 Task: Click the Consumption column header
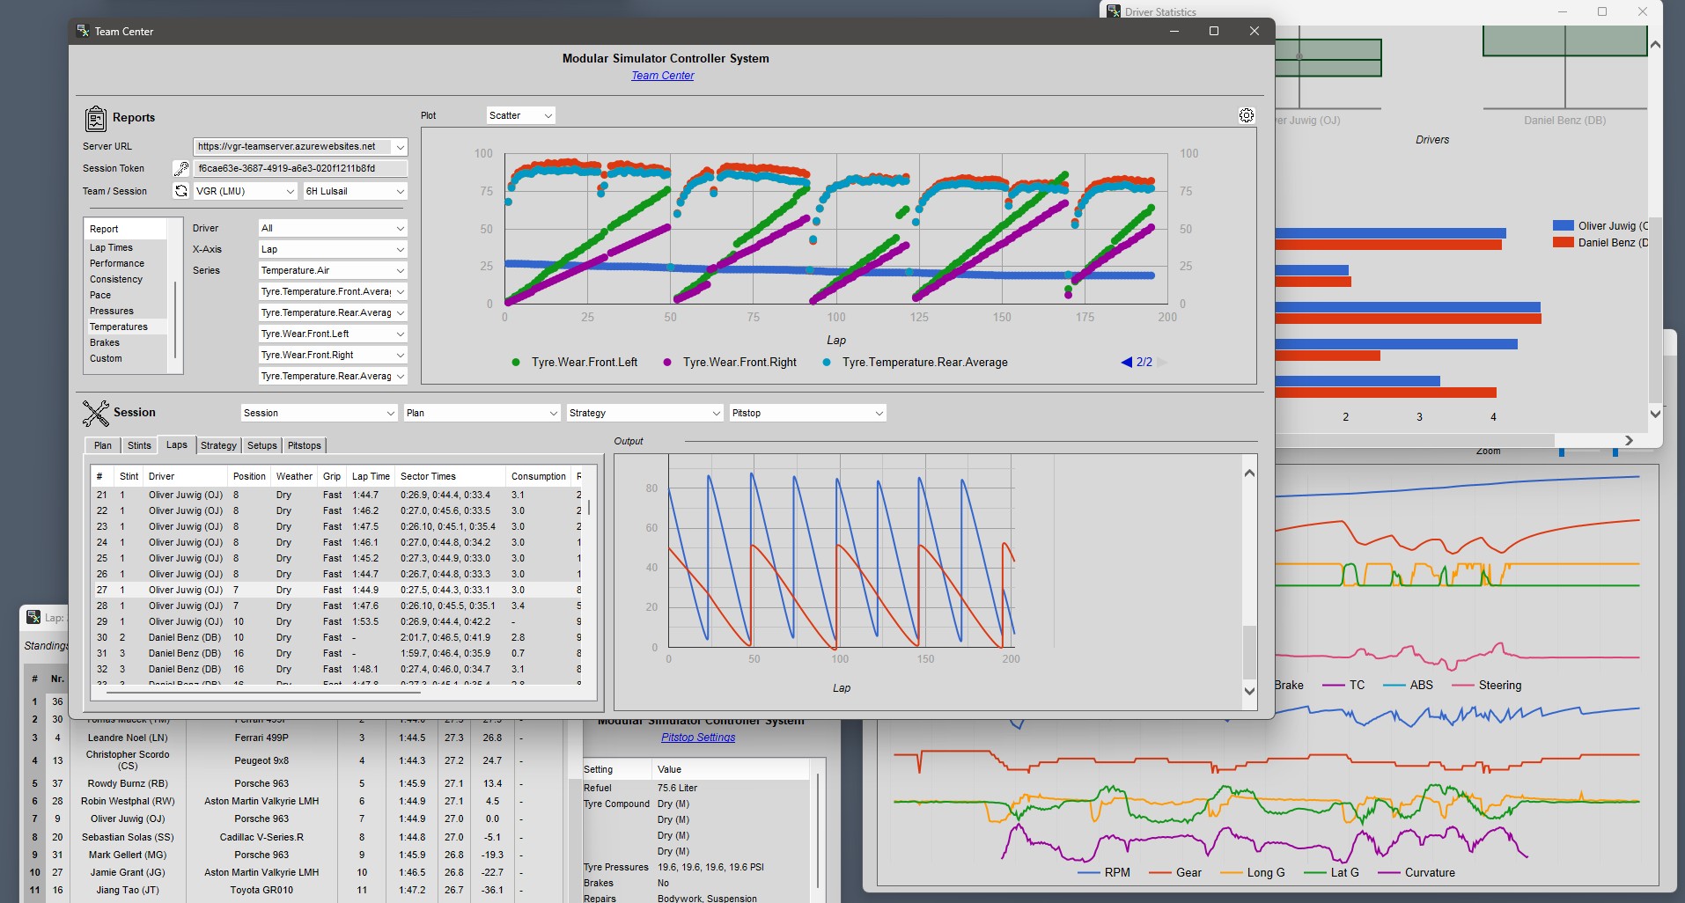539,476
